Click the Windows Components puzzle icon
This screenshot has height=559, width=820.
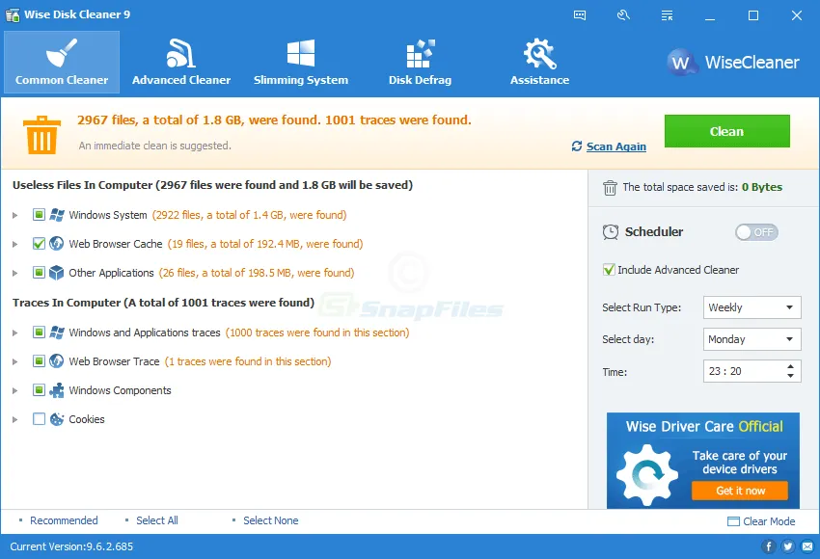[x=57, y=390]
